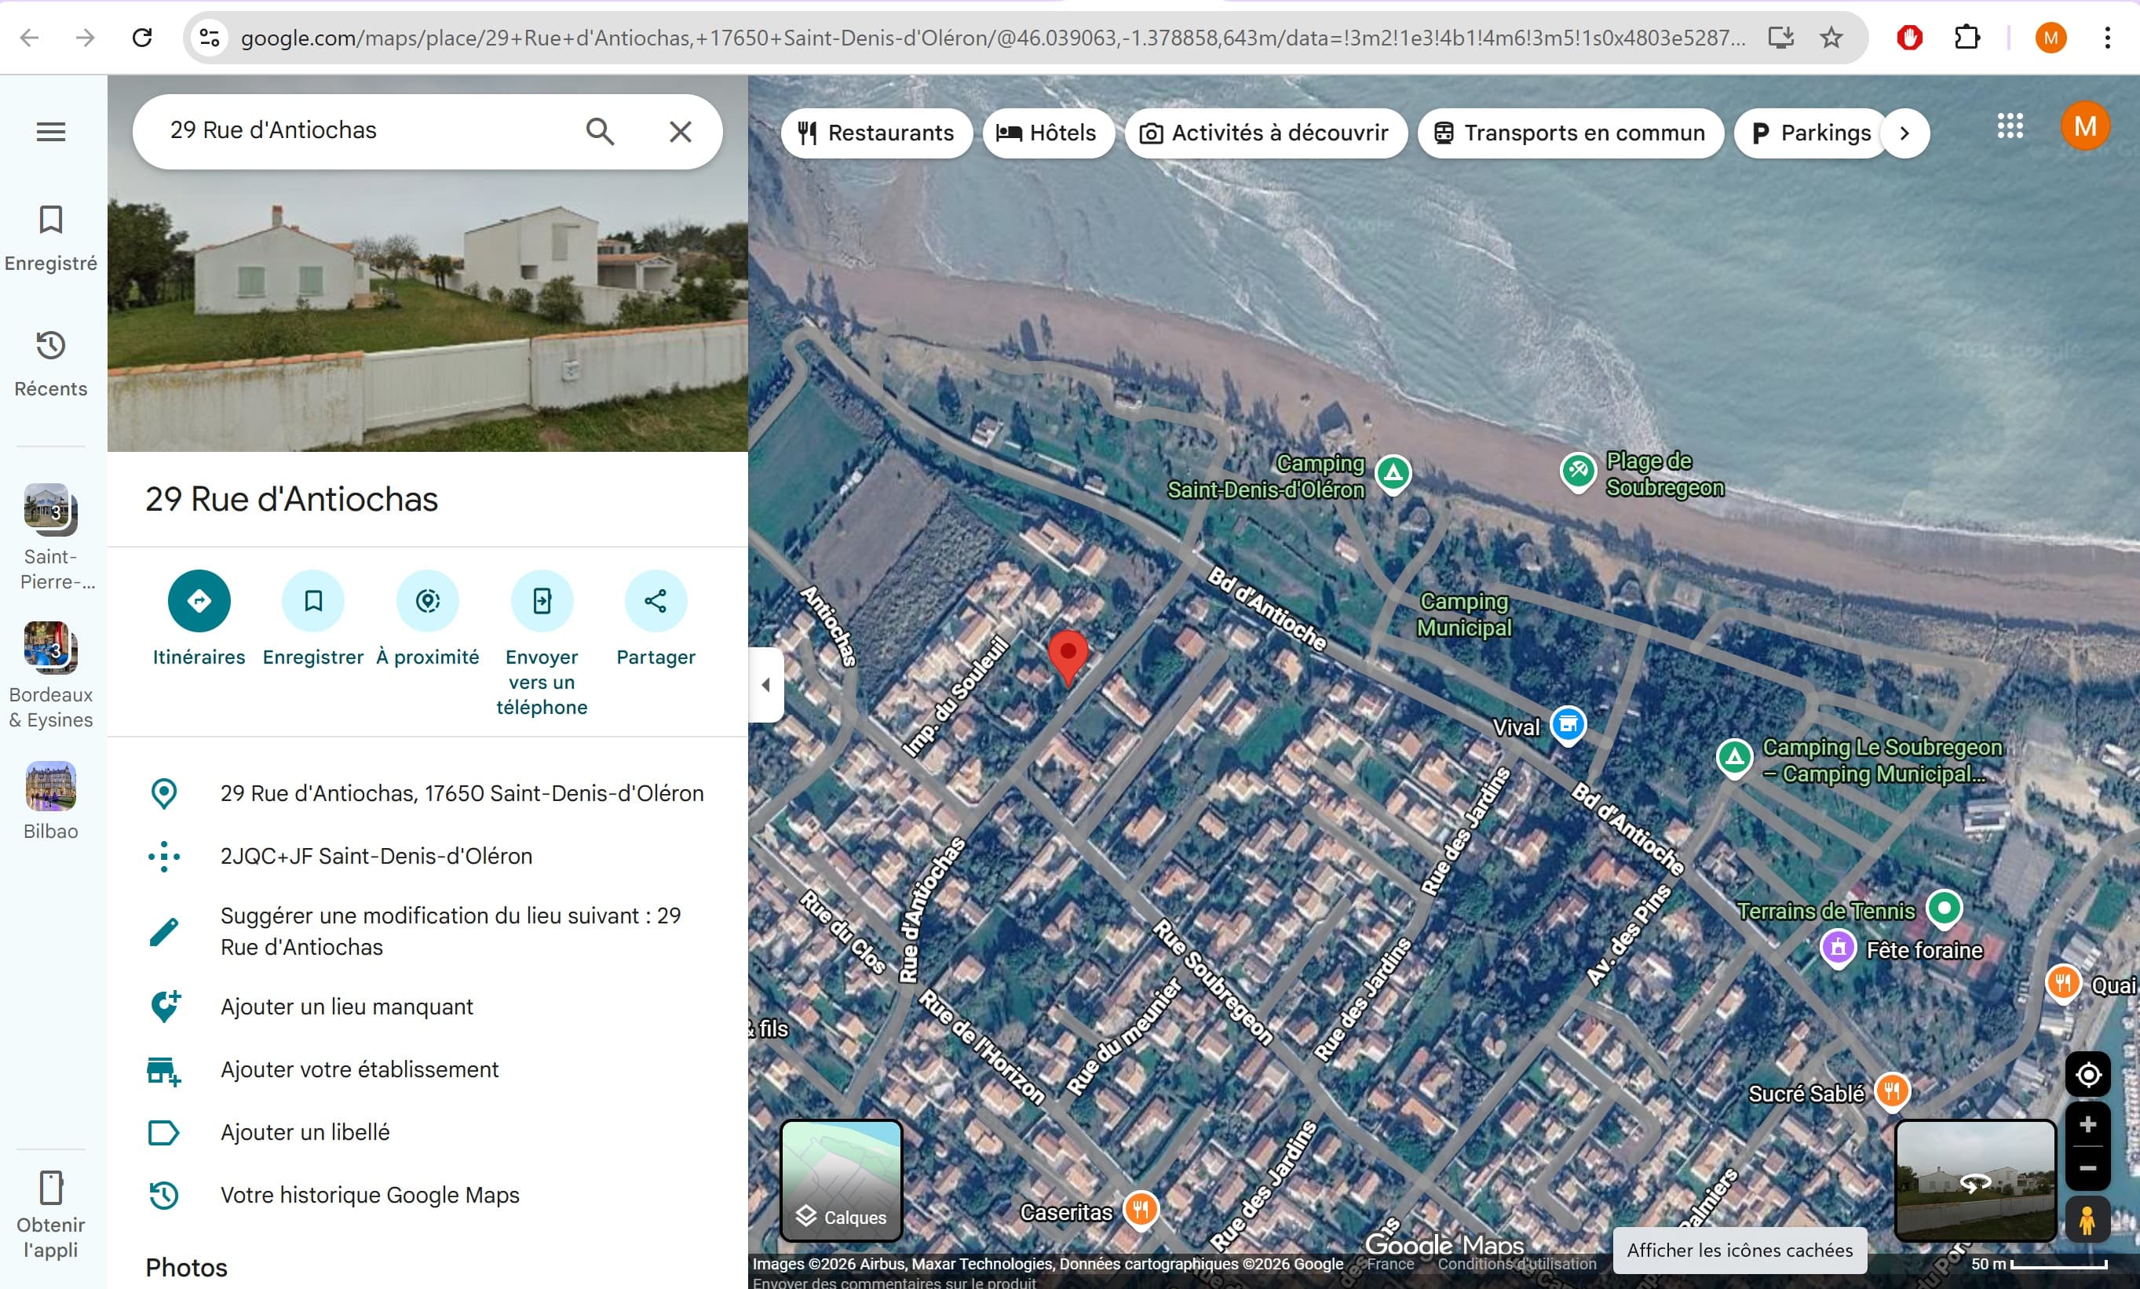Click Conditions d'utilisation link

point(1517,1264)
